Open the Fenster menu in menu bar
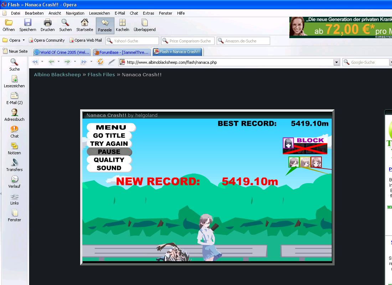The image size is (392, 285). click(165, 13)
